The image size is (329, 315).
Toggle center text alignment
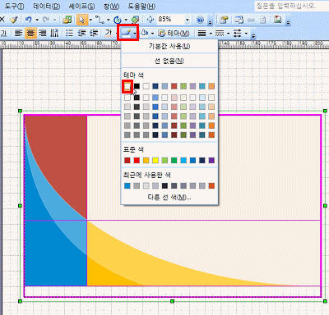pos(30,34)
